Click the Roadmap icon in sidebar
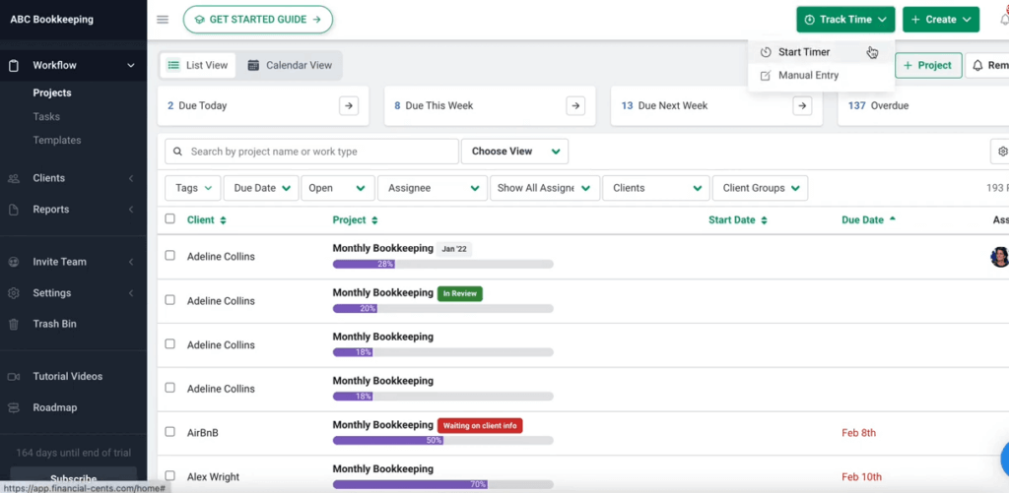 coord(14,407)
